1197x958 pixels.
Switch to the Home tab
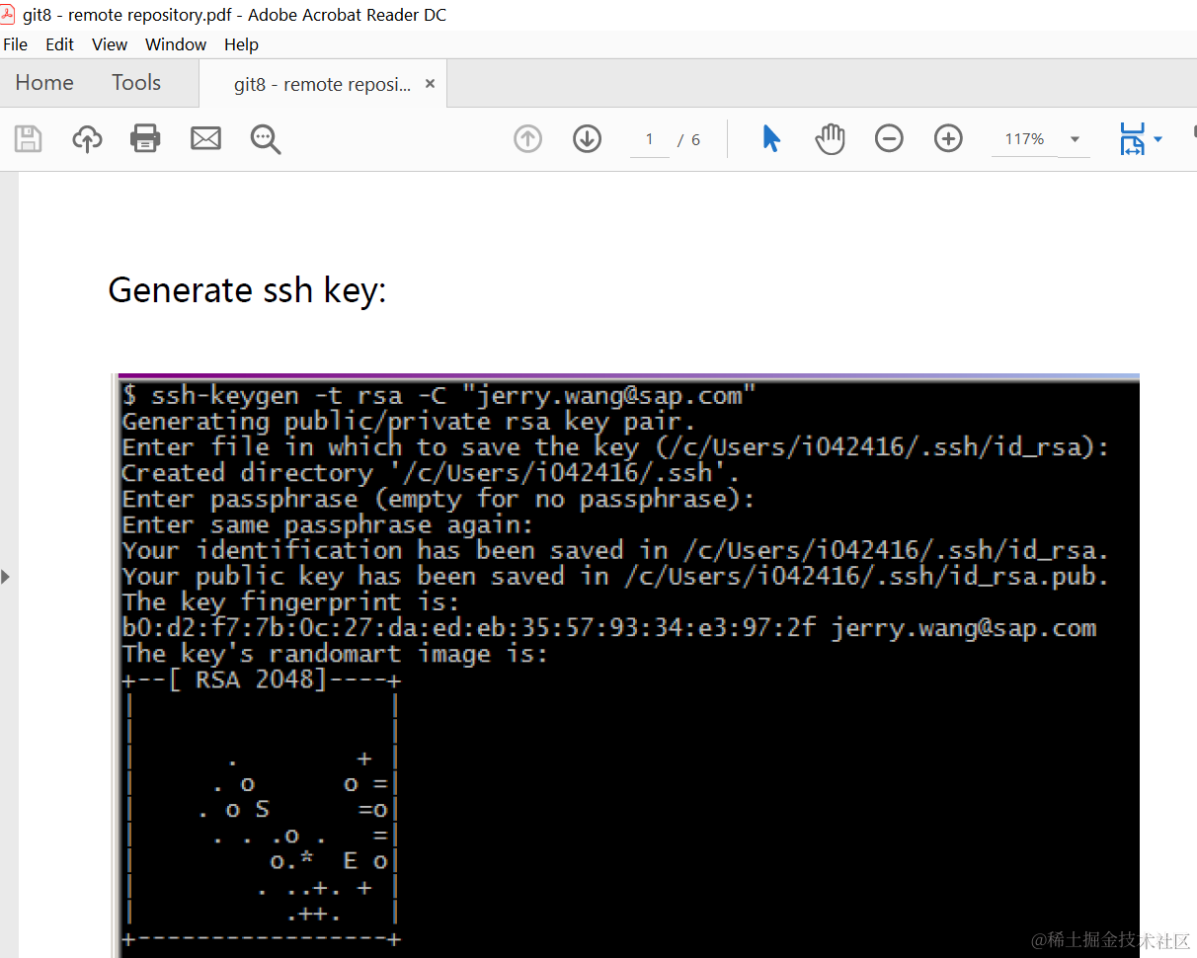(x=44, y=83)
